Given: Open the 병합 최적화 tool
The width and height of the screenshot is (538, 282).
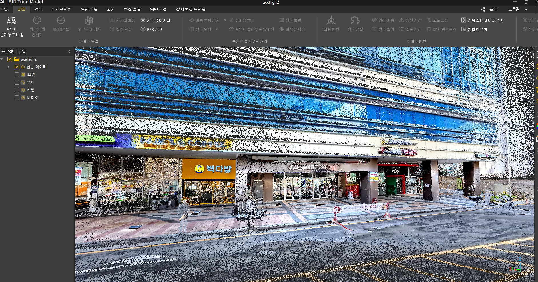Looking at the screenshot, I should pyautogui.click(x=474, y=29).
